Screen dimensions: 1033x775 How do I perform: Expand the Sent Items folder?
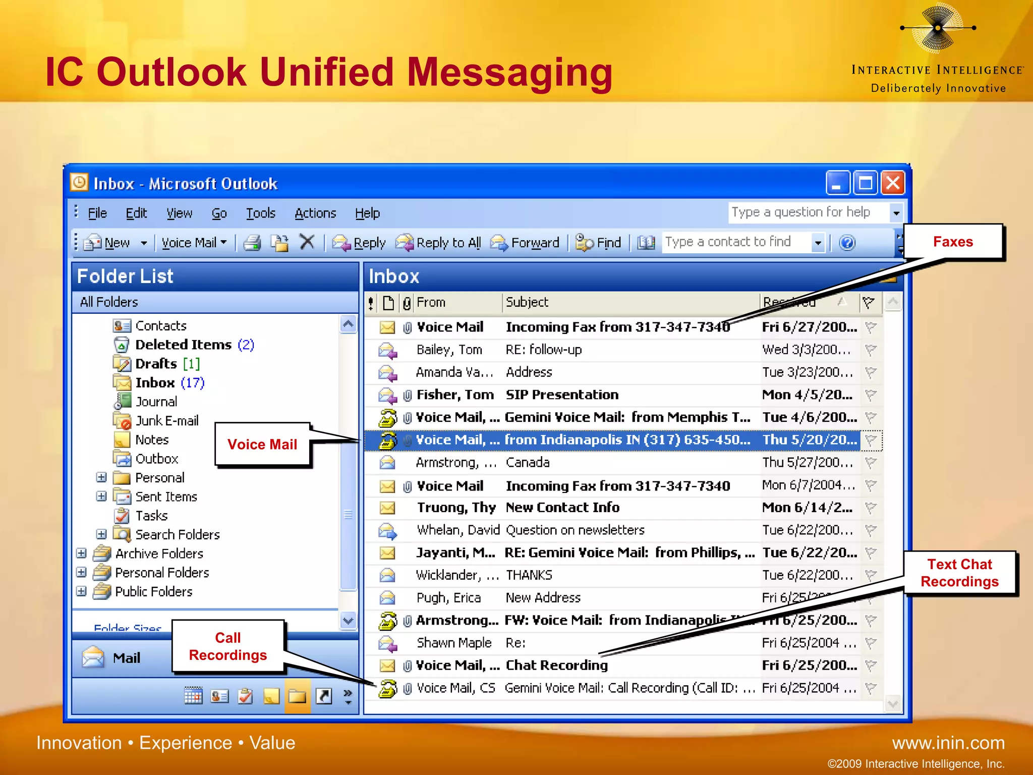101,496
